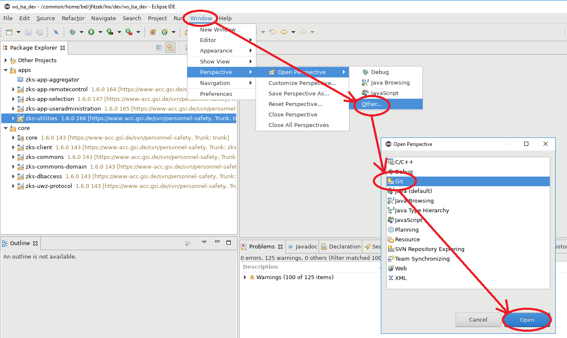This screenshot has height=338, width=567.
Task: Open the Coverage dropdown arrow
Action: [x=119, y=32]
